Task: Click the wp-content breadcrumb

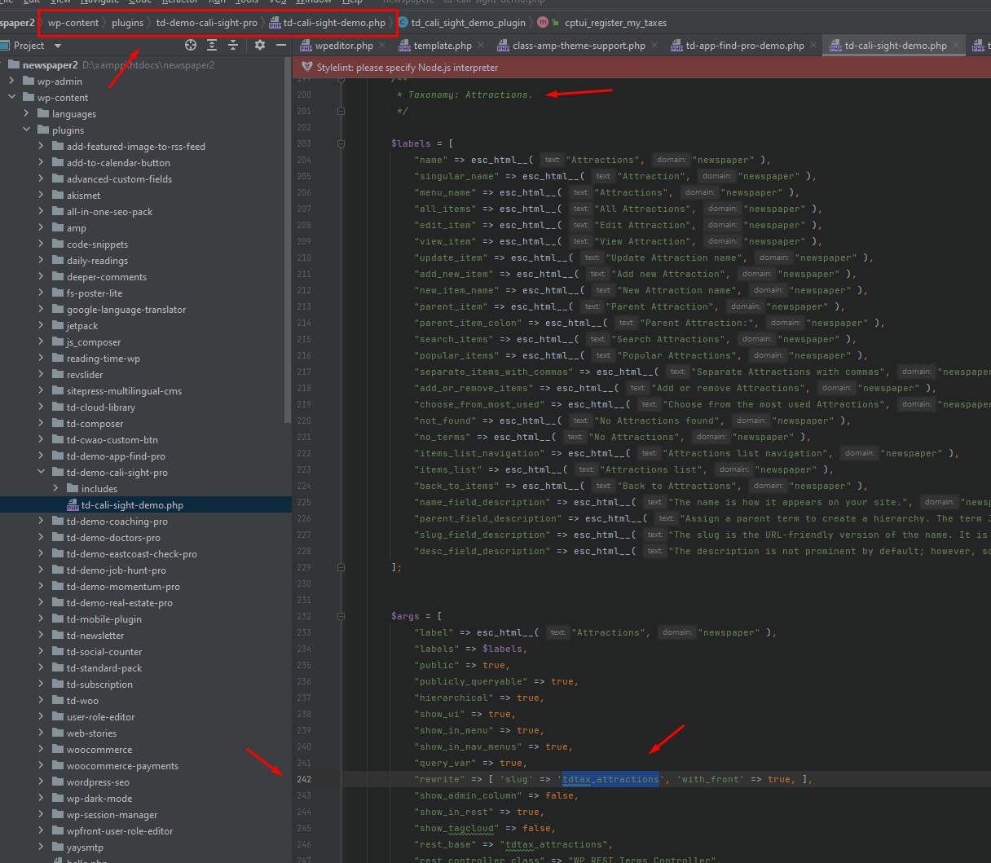Action: (73, 23)
